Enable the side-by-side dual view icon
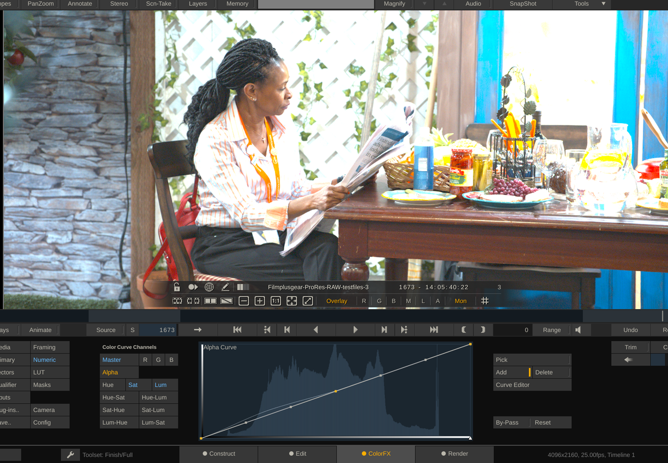This screenshot has height=463, width=668. 211,301
